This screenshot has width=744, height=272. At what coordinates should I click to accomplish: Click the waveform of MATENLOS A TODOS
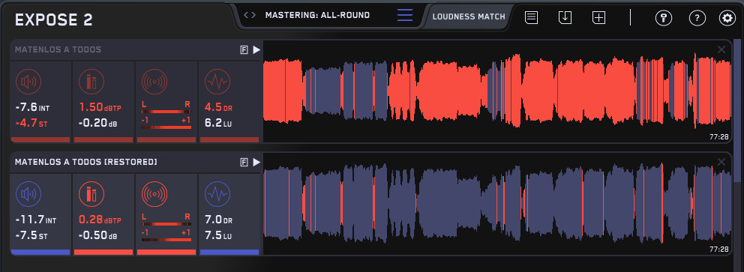pyautogui.click(x=496, y=91)
